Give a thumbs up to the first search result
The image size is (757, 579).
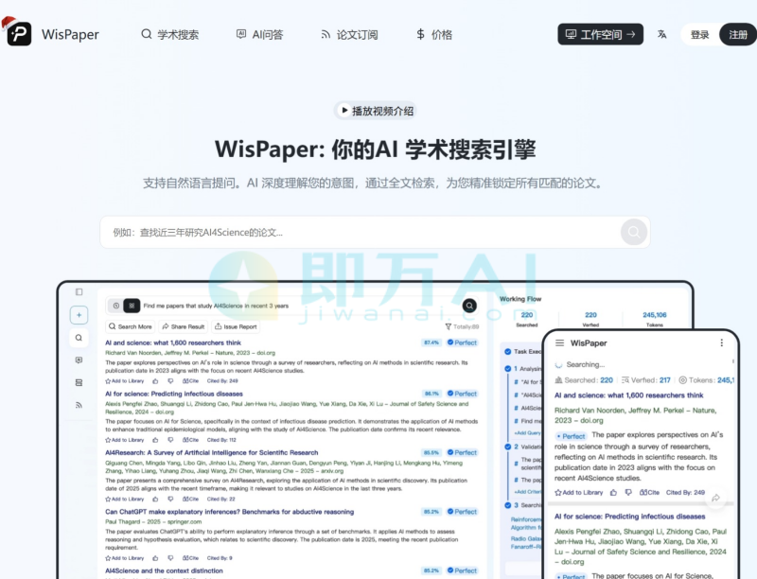point(157,381)
